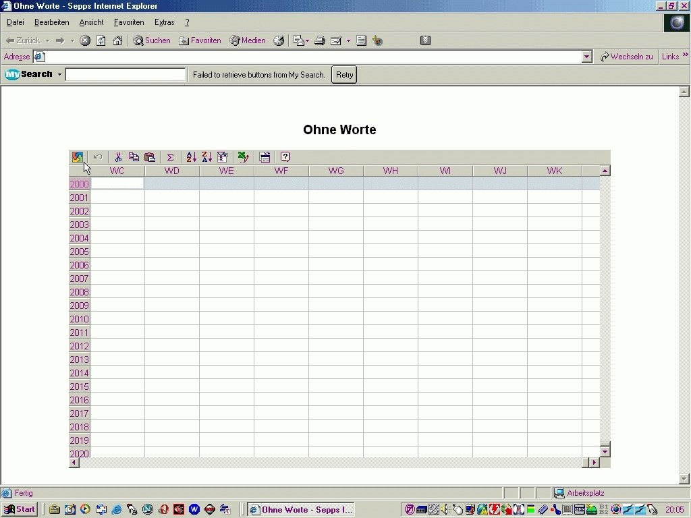Screen dimensions: 691x518
Task: Sort descending with the Z-A icon
Action: (x=206, y=157)
